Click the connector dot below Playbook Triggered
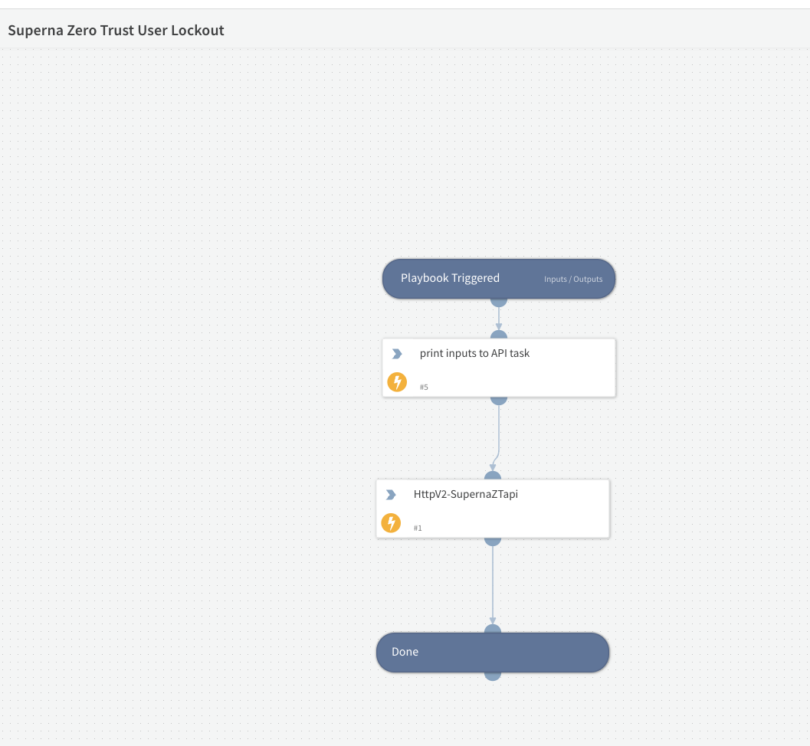 click(499, 301)
